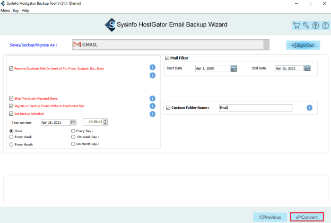Close the Sysinfo Hostgator Backup Tool window
This screenshot has height=223, width=331.
pos(325,3)
